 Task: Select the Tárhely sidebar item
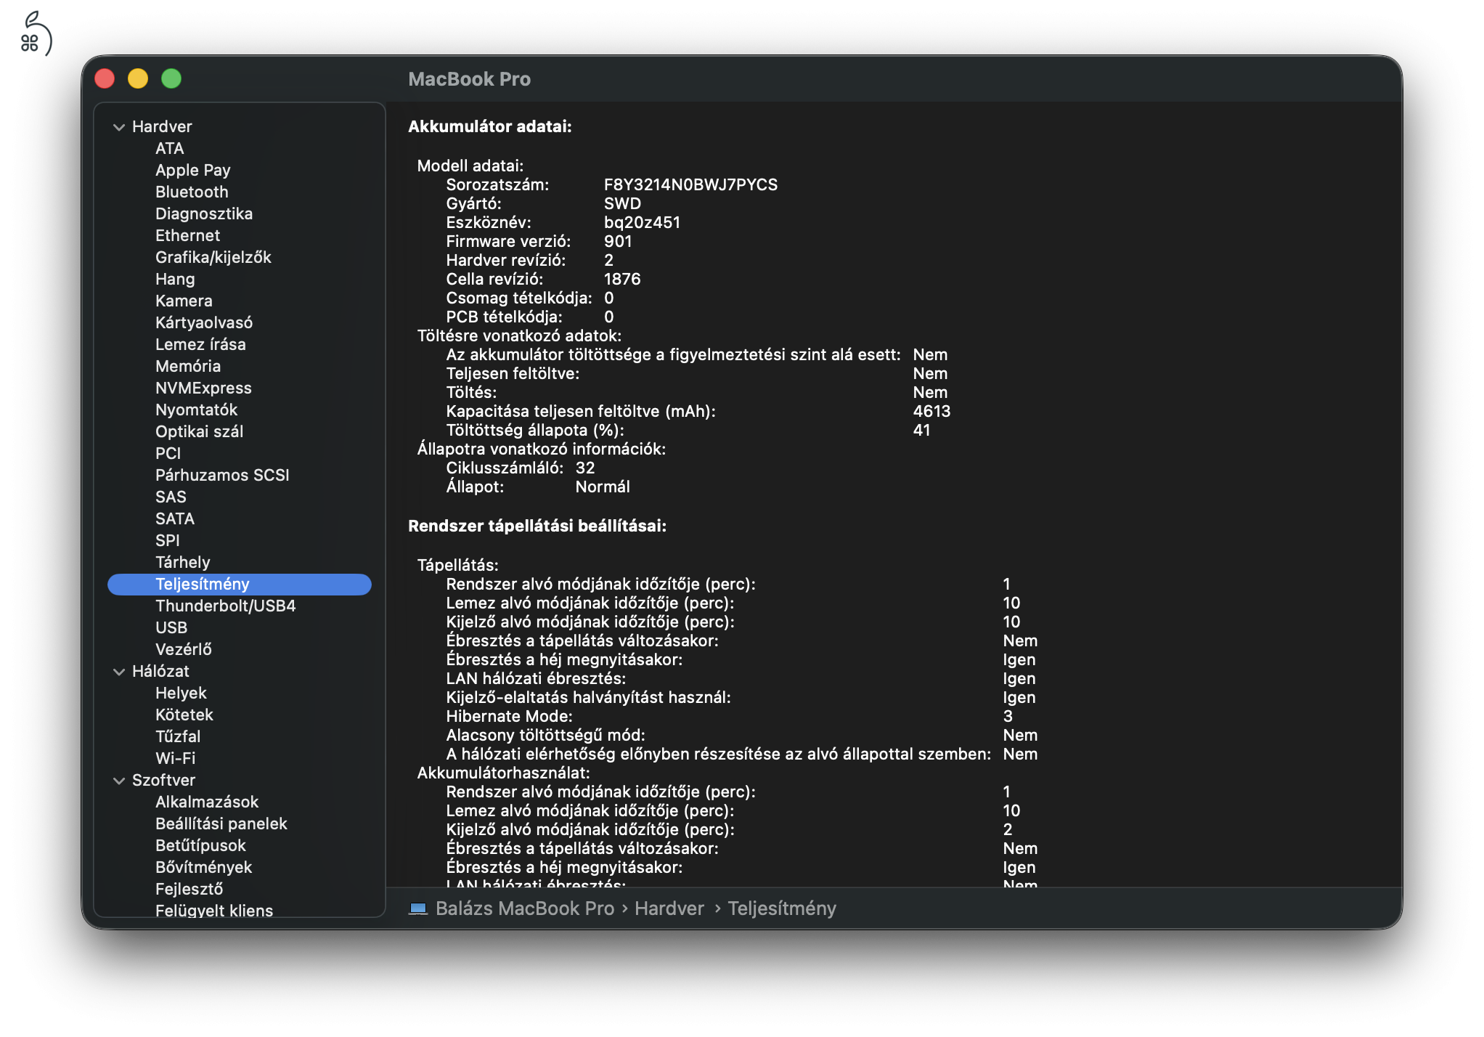tap(182, 562)
